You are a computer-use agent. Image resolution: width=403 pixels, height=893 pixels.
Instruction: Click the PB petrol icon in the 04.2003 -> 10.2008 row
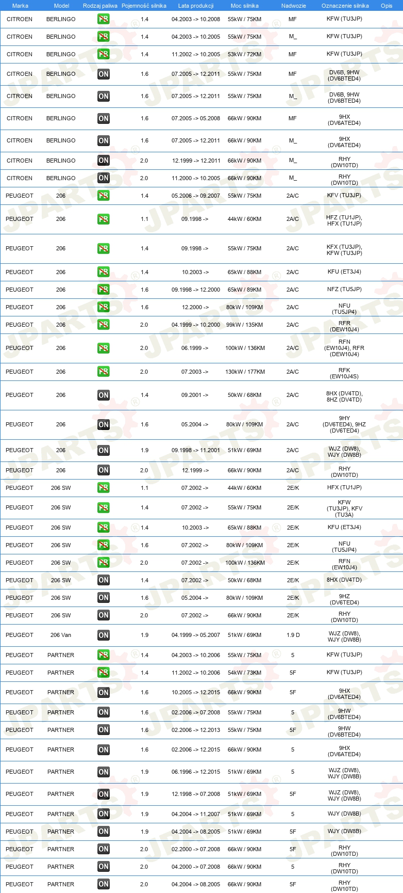(104, 19)
